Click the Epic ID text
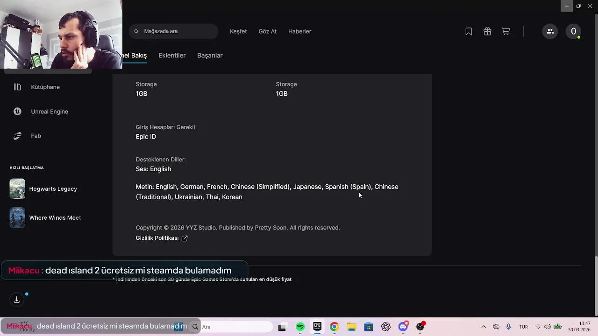 pos(146,137)
